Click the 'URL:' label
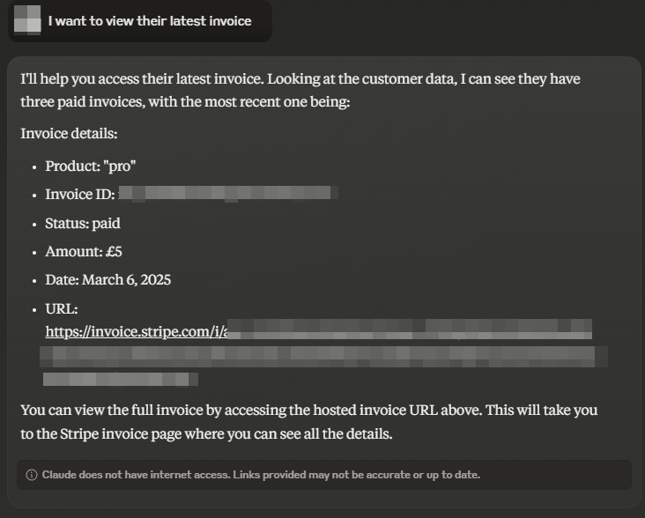Image resolution: width=645 pixels, height=518 pixels. pos(62,308)
